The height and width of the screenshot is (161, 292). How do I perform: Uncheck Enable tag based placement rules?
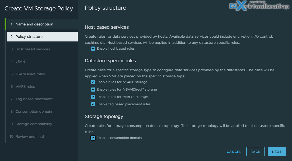point(93,104)
